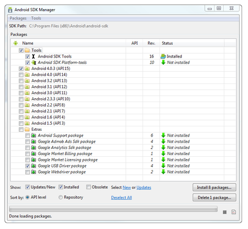Collapse the Extras folder
This screenshot has height=229, width=248.
[x=27, y=129]
